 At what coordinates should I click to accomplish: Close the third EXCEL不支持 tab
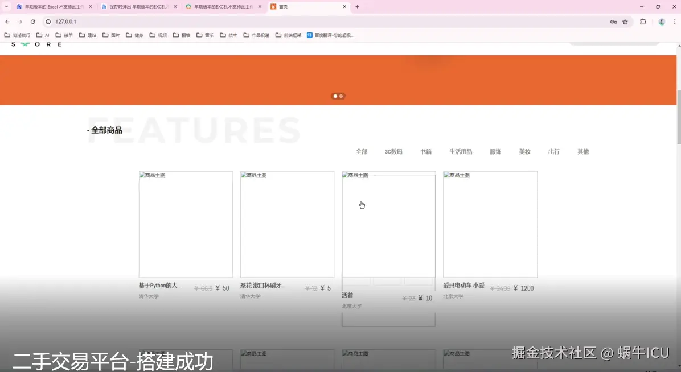(260, 6)
